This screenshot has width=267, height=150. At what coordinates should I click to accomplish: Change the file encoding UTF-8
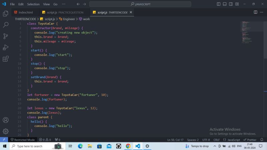206,140
